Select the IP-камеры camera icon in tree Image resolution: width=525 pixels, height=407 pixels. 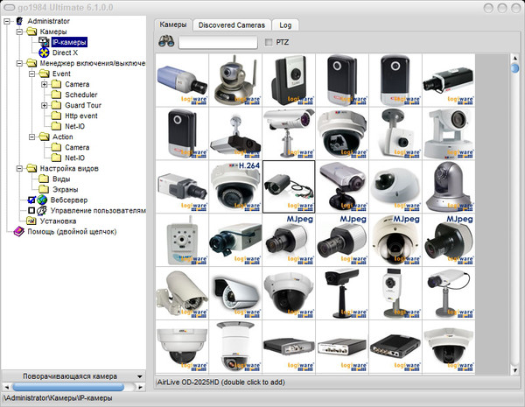43,42
